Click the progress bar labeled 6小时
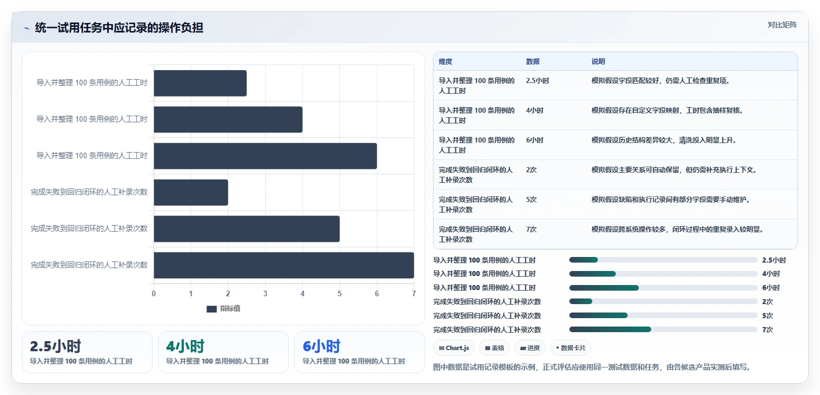 click(x=664, y=288)
